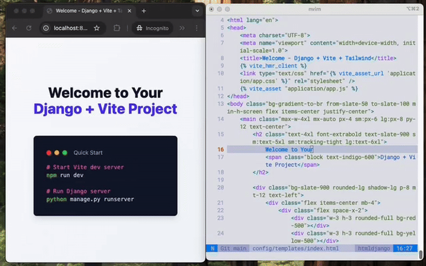Open a new browser tab
The height and width of the screenshot is (266, 426).
pos(144,11)
